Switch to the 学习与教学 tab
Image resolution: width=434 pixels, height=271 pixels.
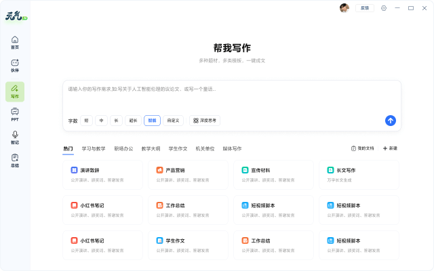[x=94, y=148]
